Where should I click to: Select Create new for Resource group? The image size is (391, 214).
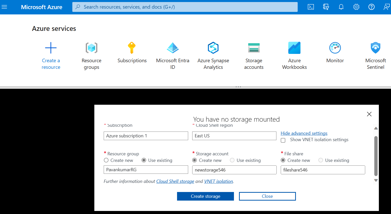106,160
